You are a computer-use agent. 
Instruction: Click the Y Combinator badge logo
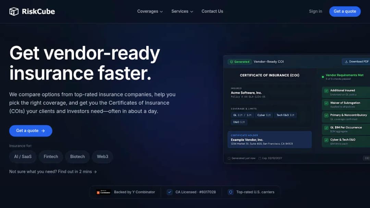coord(103,192)
